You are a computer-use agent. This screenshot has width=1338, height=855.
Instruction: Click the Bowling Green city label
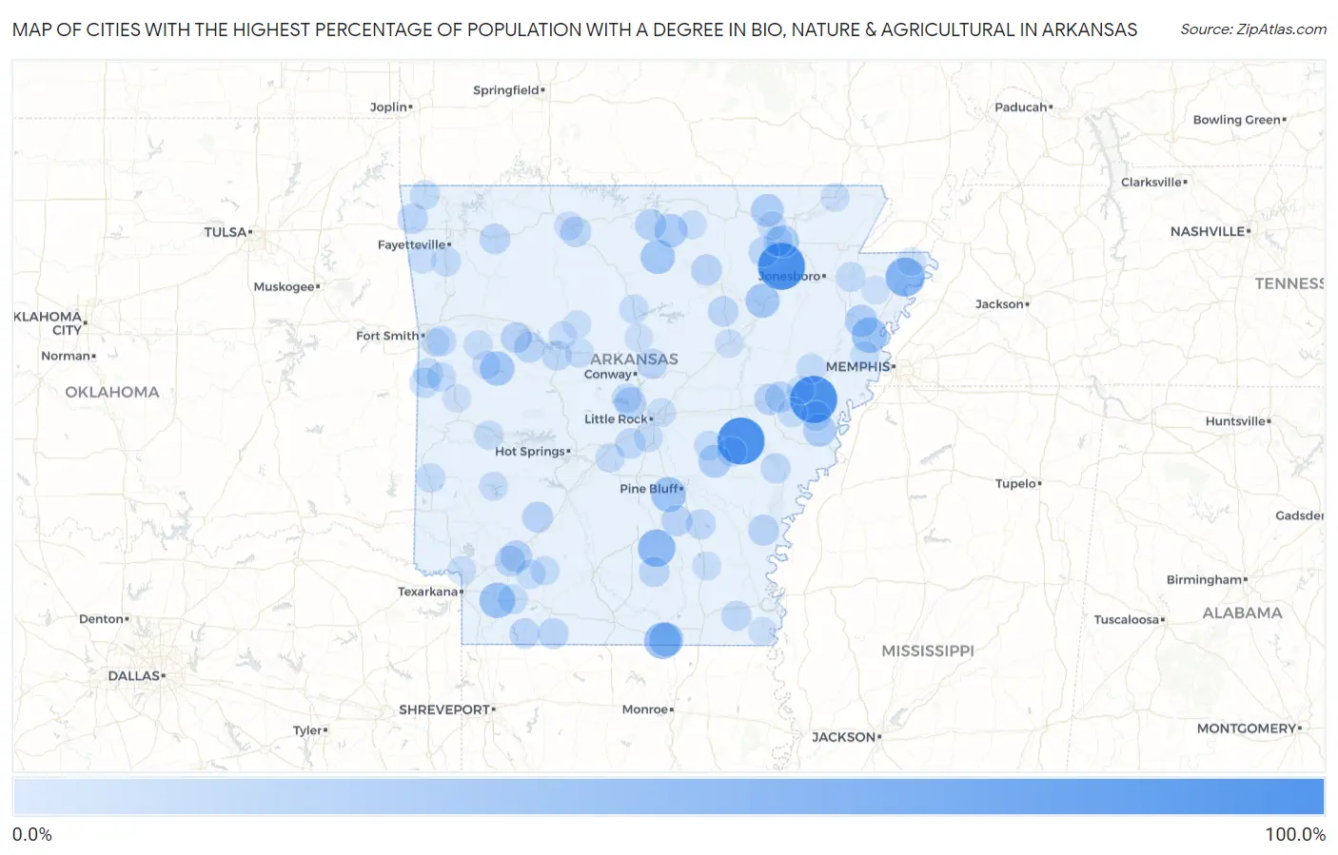coord(1237,120)
